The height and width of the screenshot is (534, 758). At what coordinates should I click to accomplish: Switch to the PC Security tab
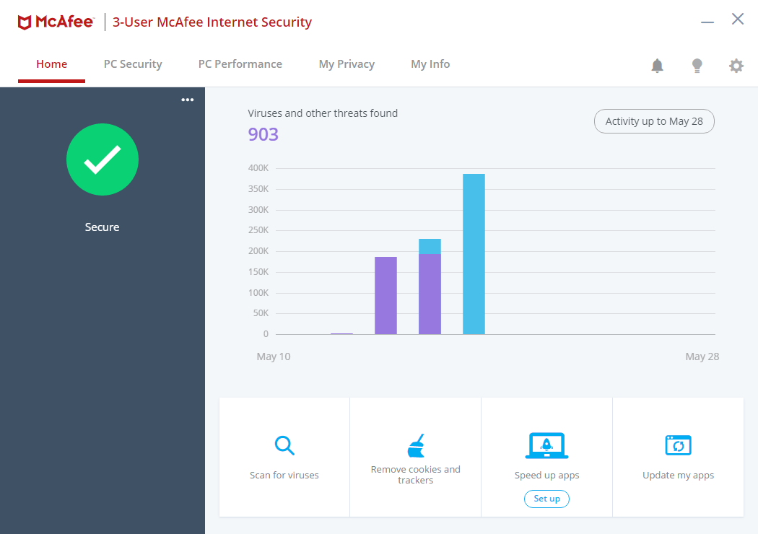tap(133, 64)
